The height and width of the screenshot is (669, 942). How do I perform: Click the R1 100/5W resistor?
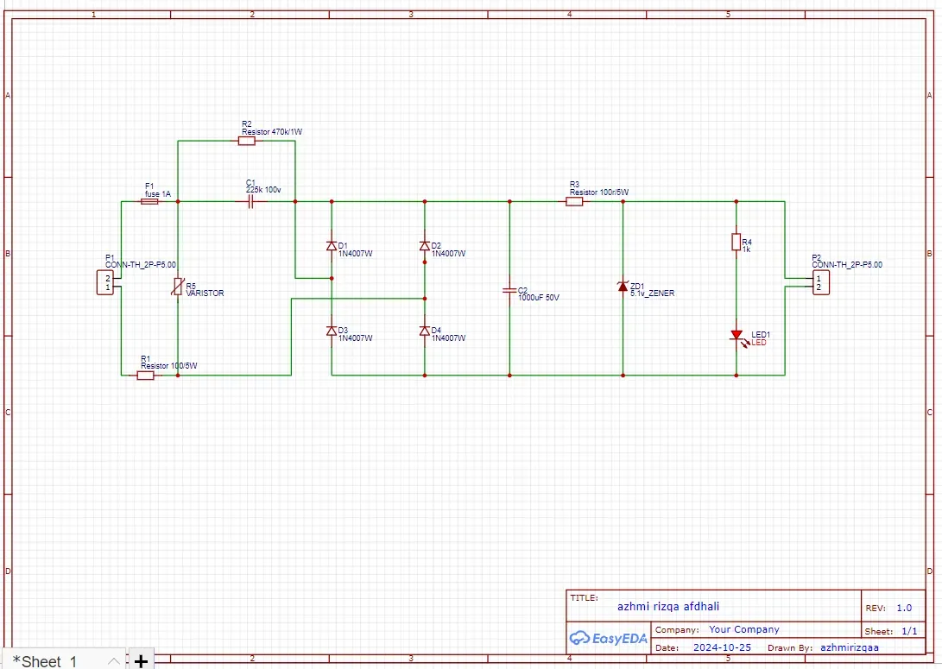(145, 376)
